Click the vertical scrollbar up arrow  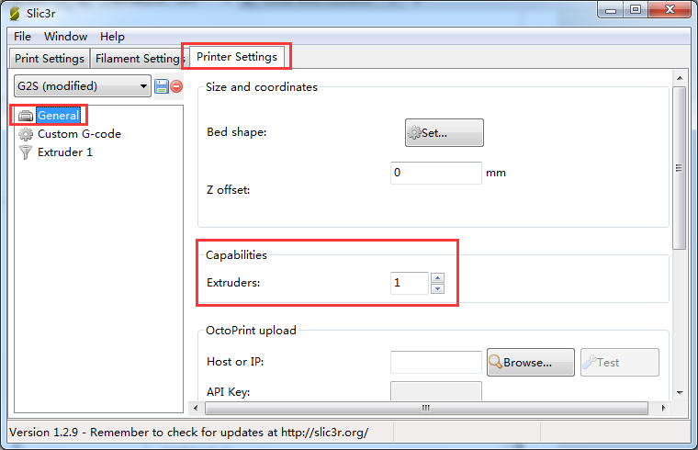click(x=680, y=78)
